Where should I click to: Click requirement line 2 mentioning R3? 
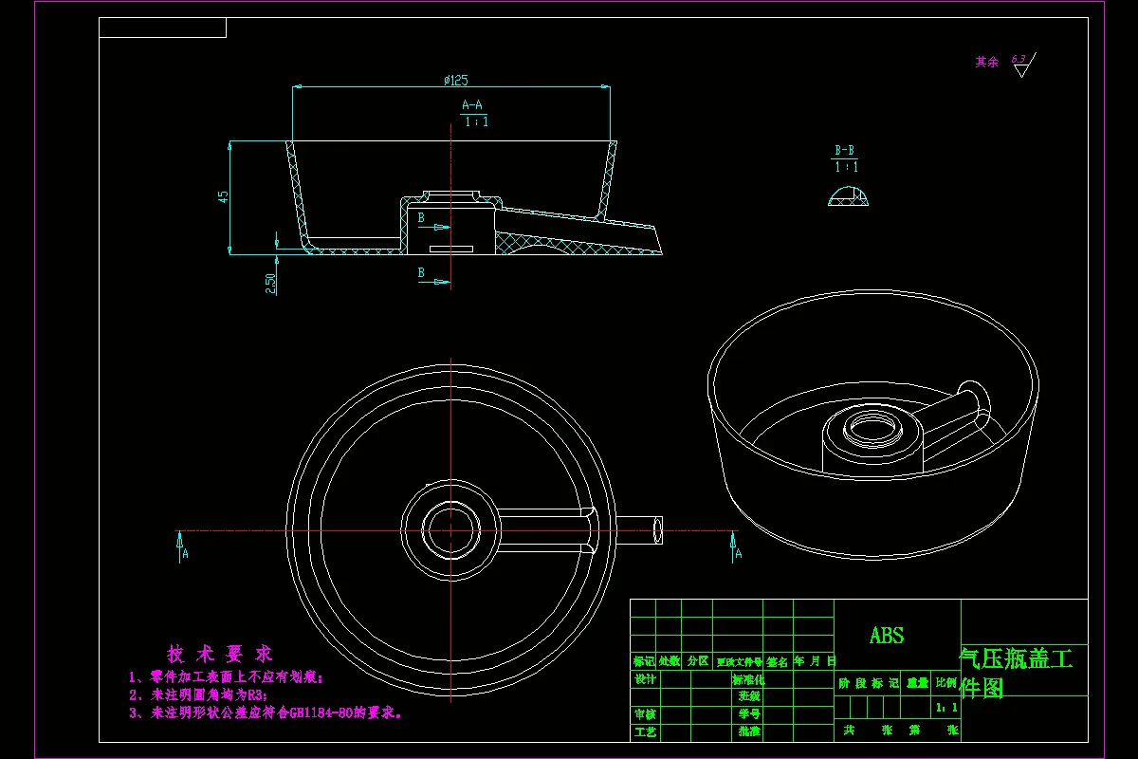click(x=199, y=694)
